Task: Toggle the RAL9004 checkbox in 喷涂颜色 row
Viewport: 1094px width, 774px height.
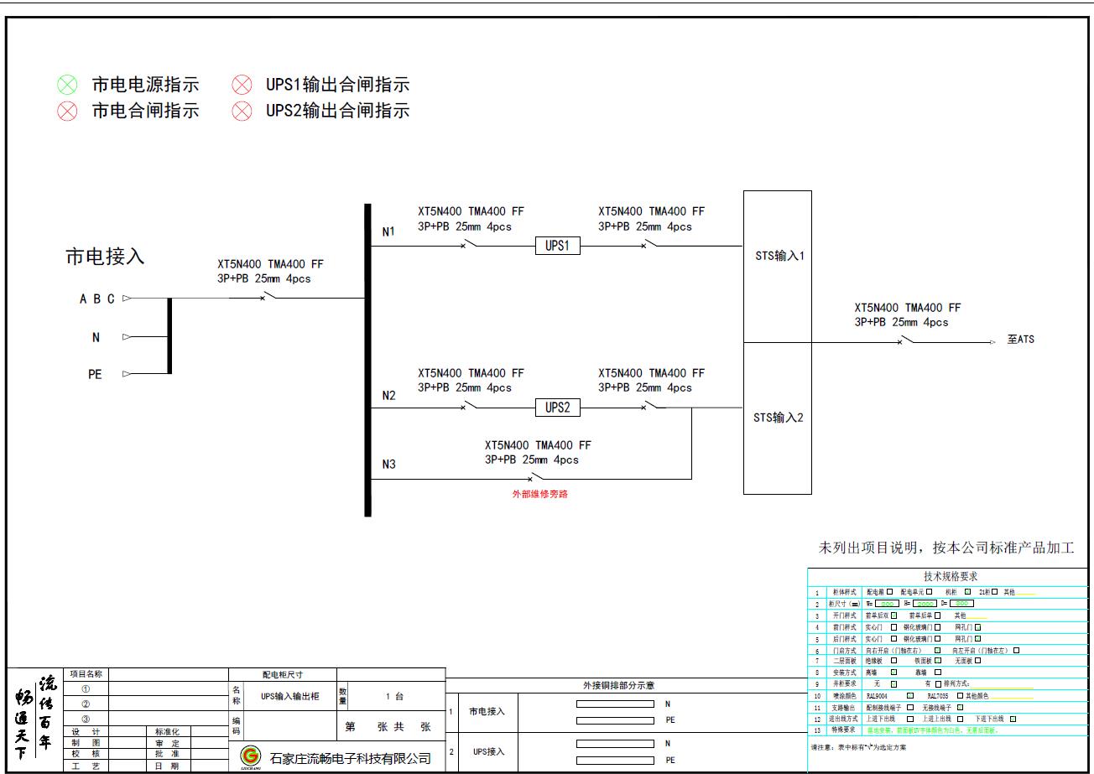Action: [909, 695]
